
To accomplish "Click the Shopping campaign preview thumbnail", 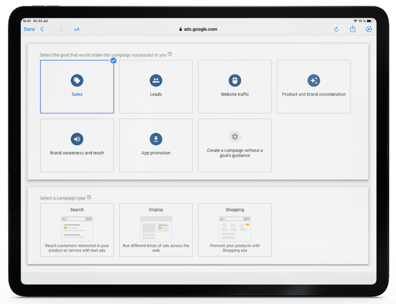I will [x=235, y=228].
